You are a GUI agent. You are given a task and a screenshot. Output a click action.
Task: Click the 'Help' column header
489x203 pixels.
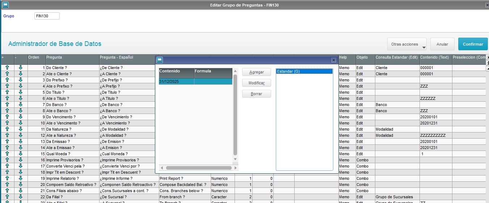[x=347, y=59]
